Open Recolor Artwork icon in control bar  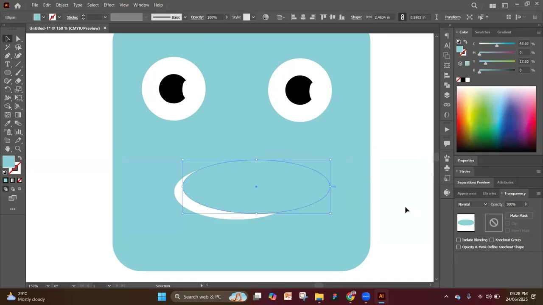pyautogui.click(x=266, y=17)
